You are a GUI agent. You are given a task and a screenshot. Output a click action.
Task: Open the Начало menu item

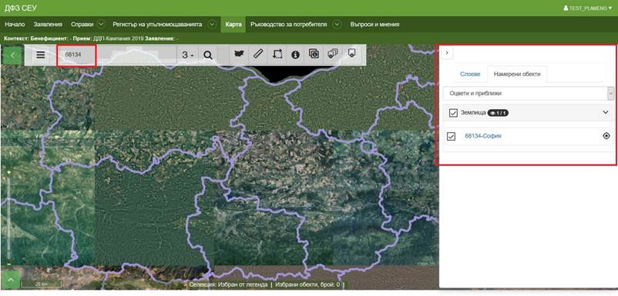click(15, 25)
